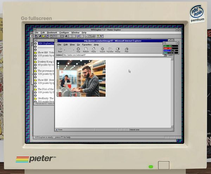This screenshot has height=174, width=211.
Task: Click info icon beside '133 points by' line
Action: point(36,56)
